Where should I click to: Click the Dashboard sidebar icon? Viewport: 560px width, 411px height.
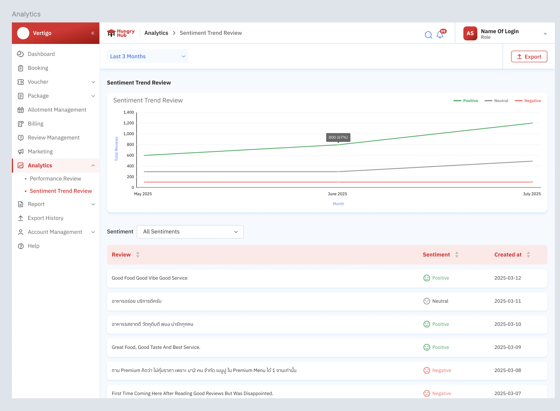[21, 54]
